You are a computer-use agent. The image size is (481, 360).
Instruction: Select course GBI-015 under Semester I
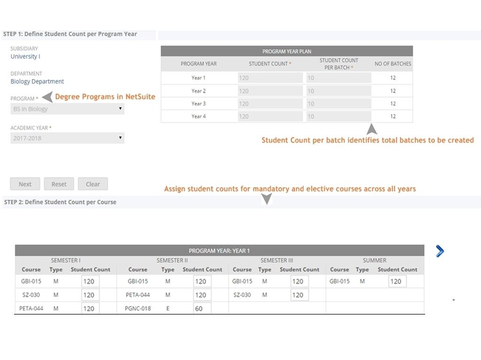31,281
